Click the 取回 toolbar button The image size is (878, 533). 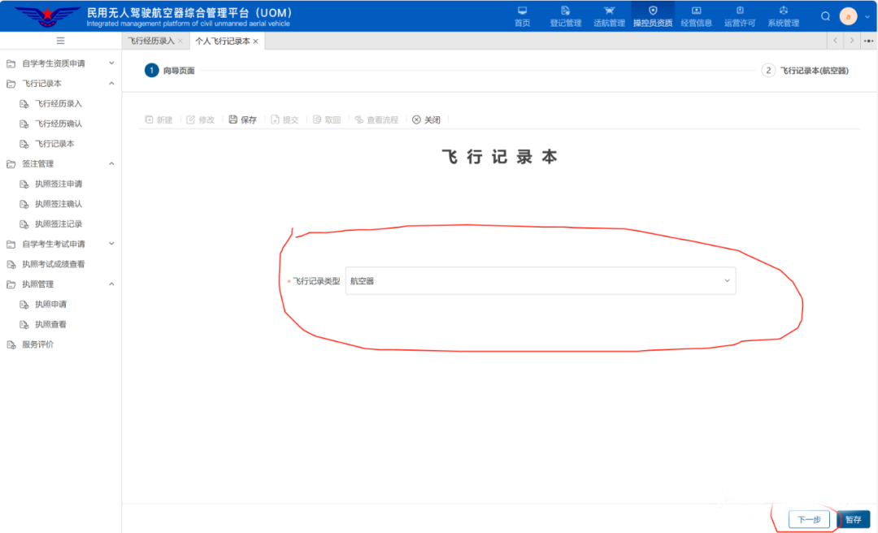pos(327,119)
